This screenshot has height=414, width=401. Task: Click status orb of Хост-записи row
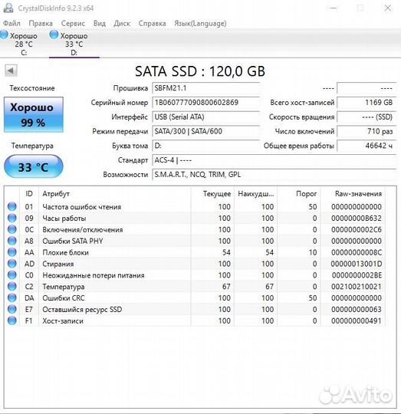[12, 320]
